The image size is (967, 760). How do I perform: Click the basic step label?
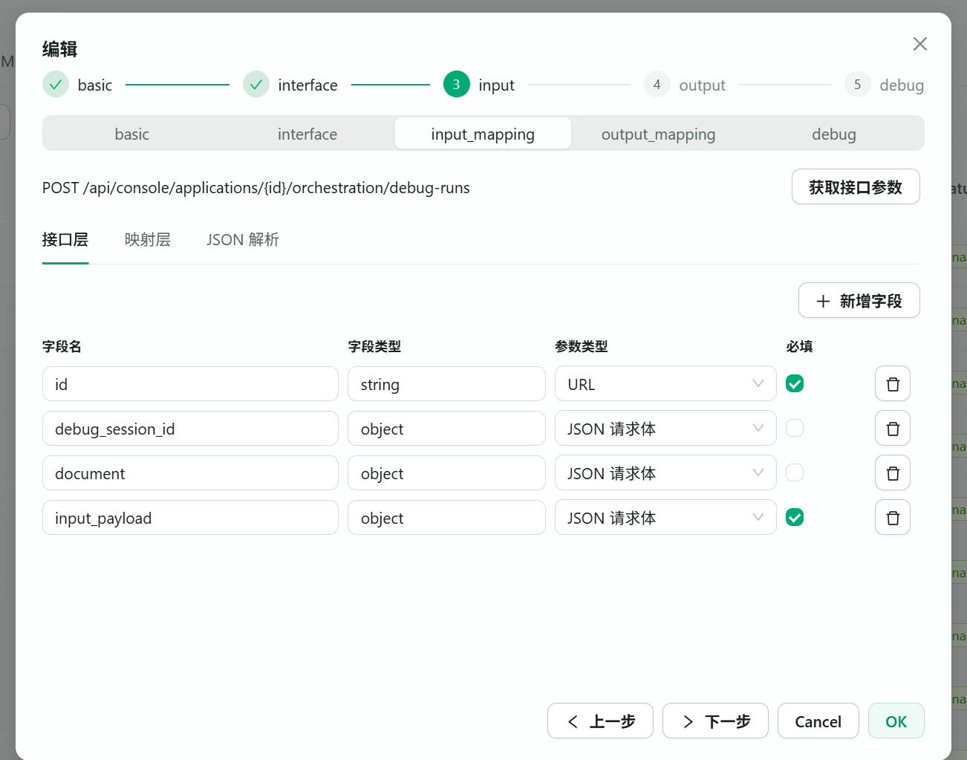click(x=95, y=85)
